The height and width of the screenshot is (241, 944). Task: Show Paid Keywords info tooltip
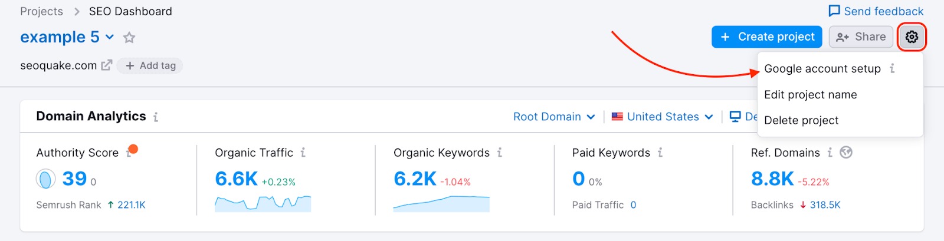660,153
